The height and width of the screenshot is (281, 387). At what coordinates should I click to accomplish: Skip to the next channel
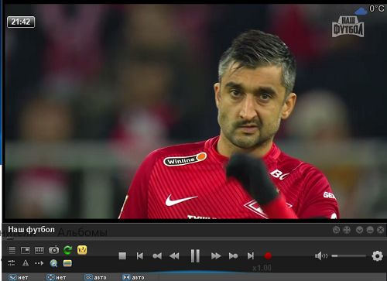tap(251, 256)
